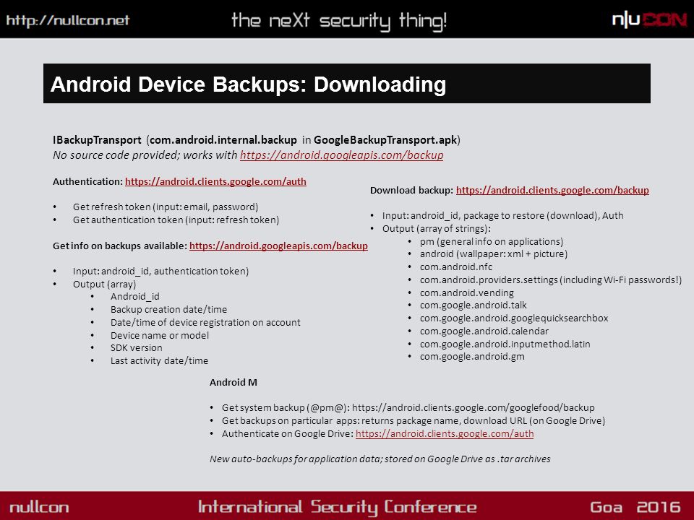The width and height of the screenshot is (694, 520).
Task: Click the com.google.android.gm list entry
Action: tap(472, 356)
